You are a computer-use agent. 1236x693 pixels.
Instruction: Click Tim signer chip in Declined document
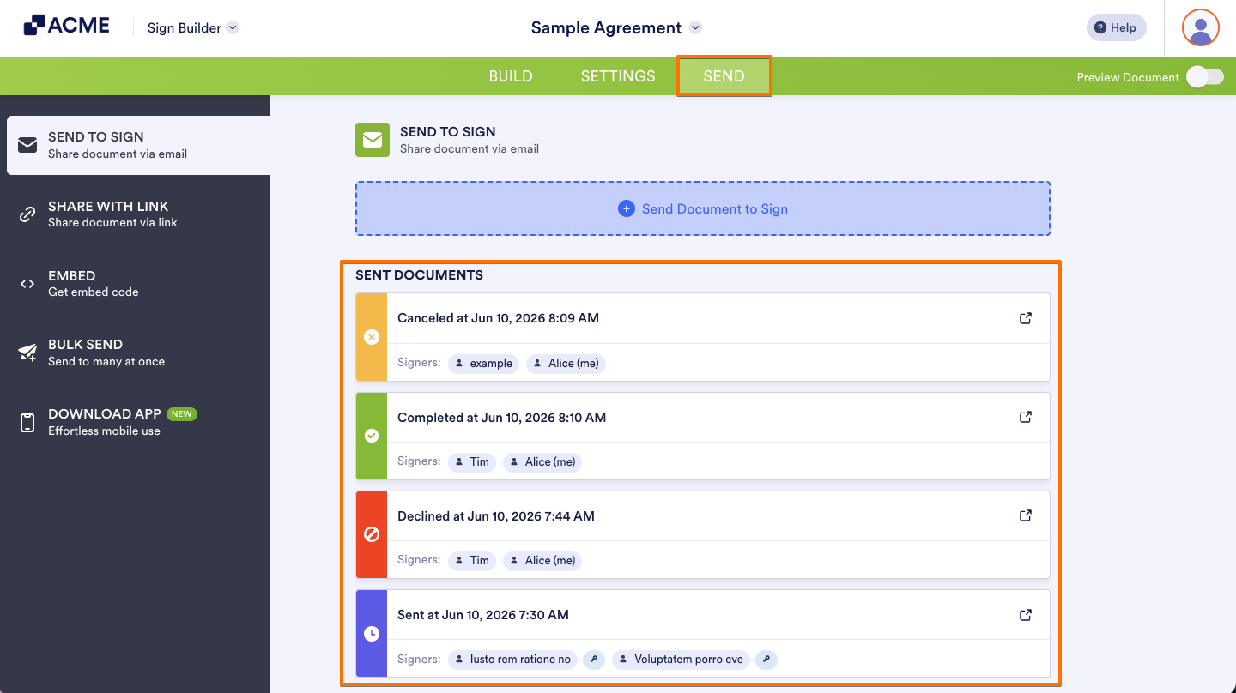pos(472,560)
